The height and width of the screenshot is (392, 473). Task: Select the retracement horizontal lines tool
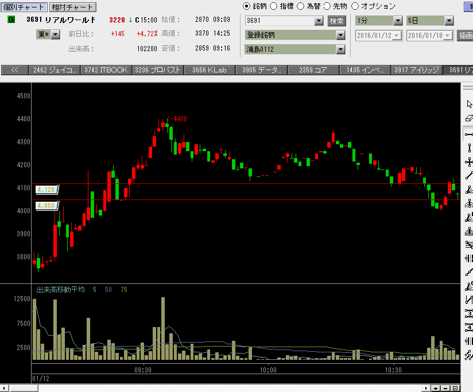pyautogui.click(x=469, y=245)
